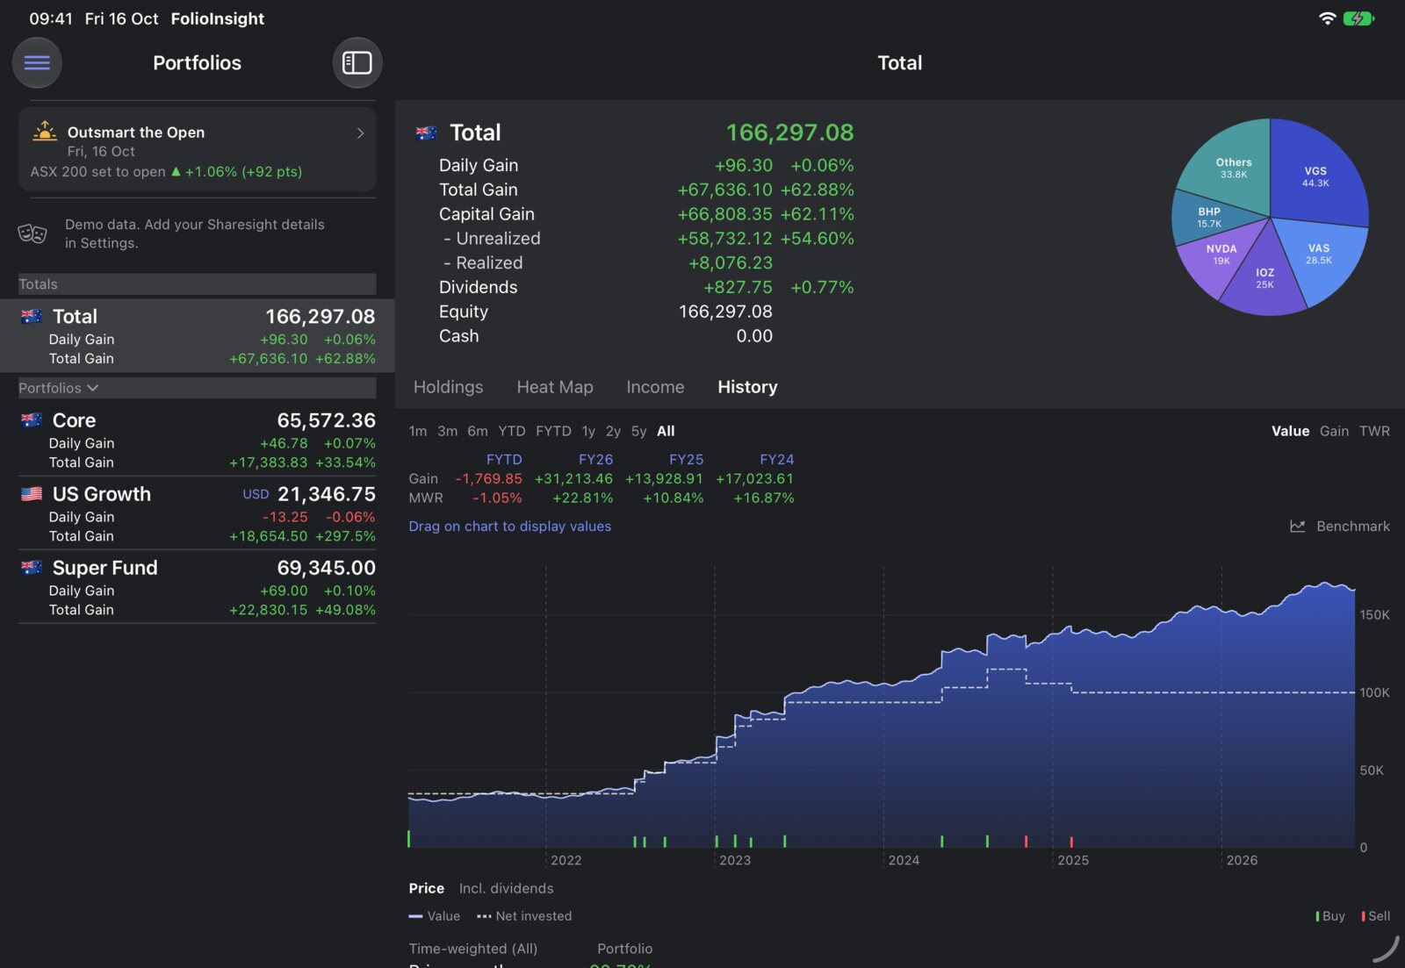Select the Total row in the sidebar
1405x968 pixels.
pyautogui.click(x=198, y=336)
